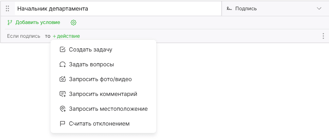Image resolution: width=329 pixels, height=140 pixels.
Task: Click the comment icon for Запросить комментарий
Action: pyautogui.click(x=63, y=94)
